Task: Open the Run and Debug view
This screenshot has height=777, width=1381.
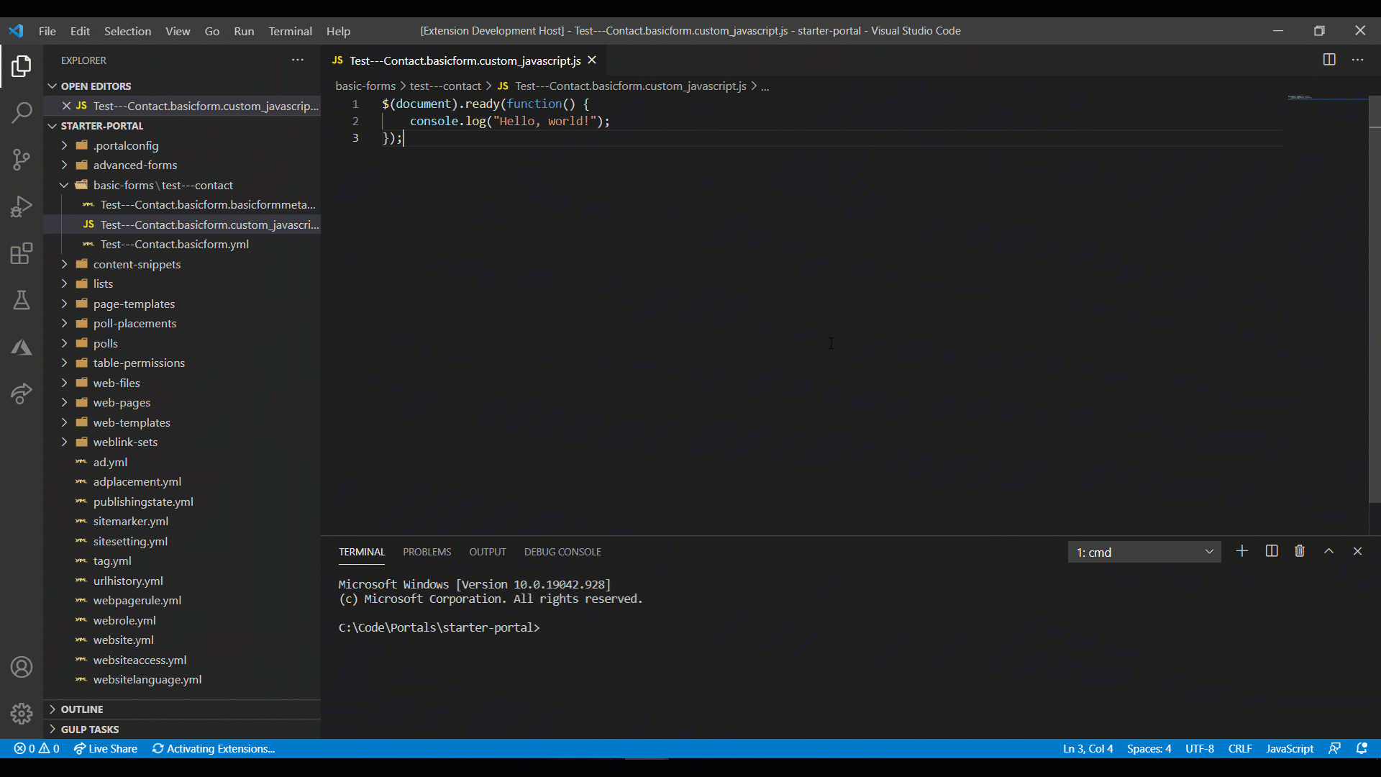Action: click(22, 206)
